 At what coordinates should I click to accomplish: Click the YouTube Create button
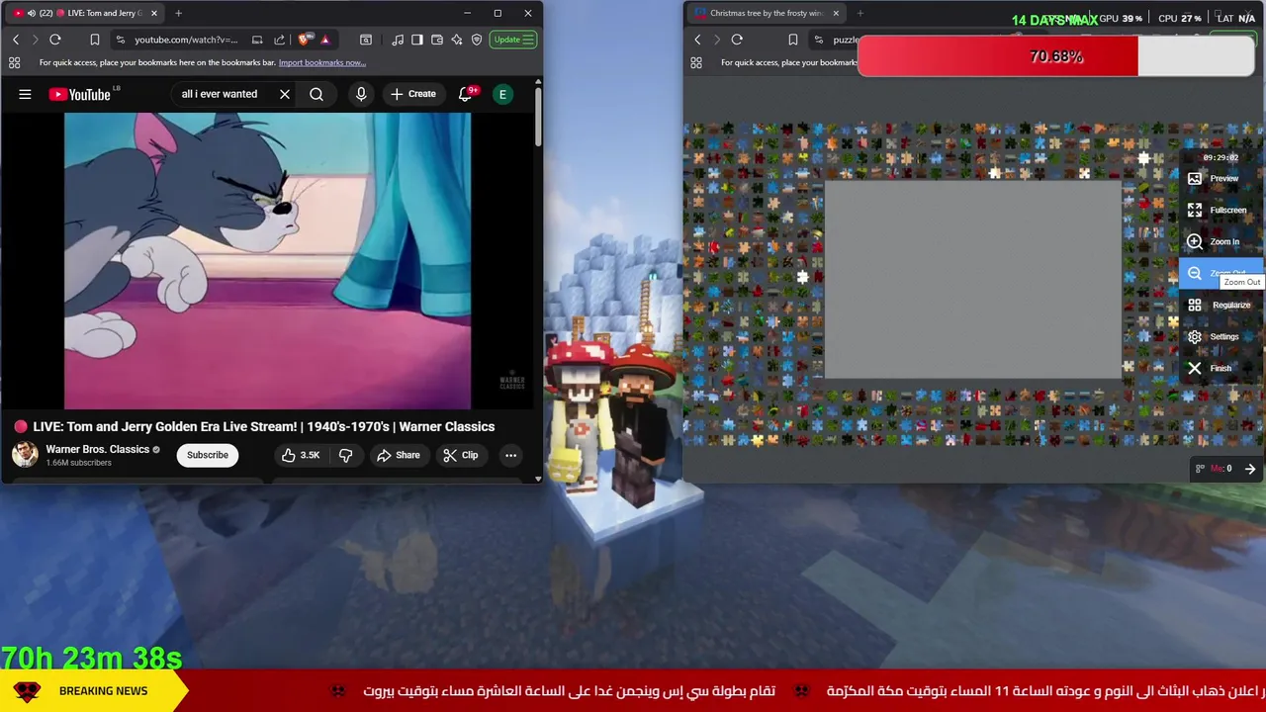412,94
